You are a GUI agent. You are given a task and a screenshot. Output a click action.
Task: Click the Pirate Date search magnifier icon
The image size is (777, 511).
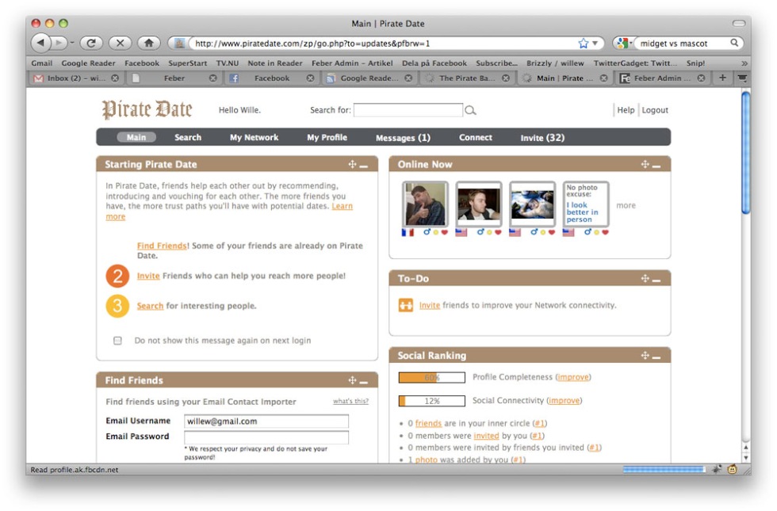[x=470, y=110]
